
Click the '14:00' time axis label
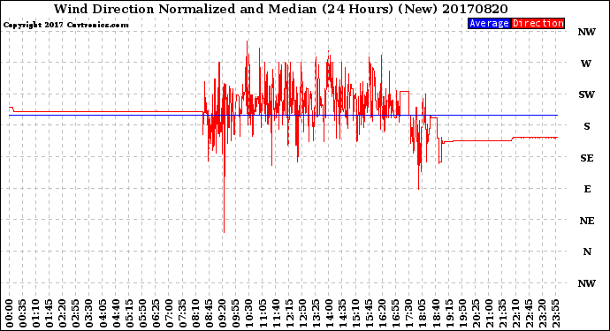tap(329, 313)
